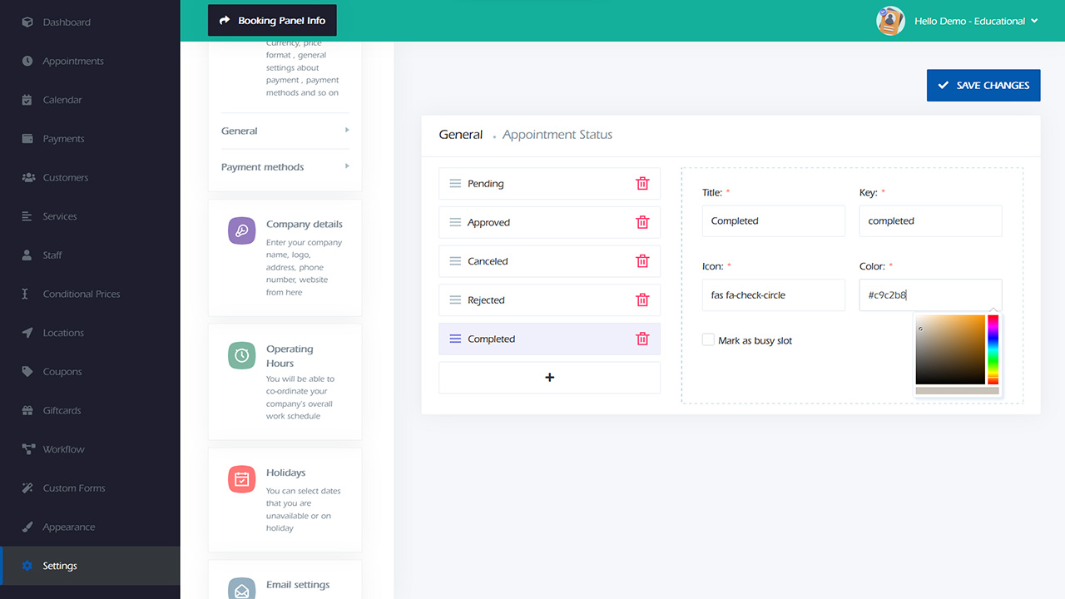Click trash icon on Completed row

[642, 339]
